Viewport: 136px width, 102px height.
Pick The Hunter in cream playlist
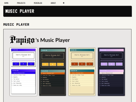[82, 79]
